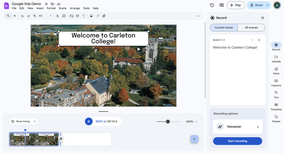Open the Templates sidebar panel

[x=276, y=107]
